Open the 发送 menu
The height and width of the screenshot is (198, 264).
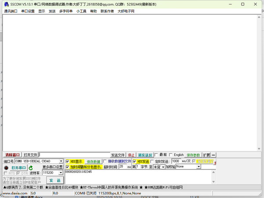(52, 11)
